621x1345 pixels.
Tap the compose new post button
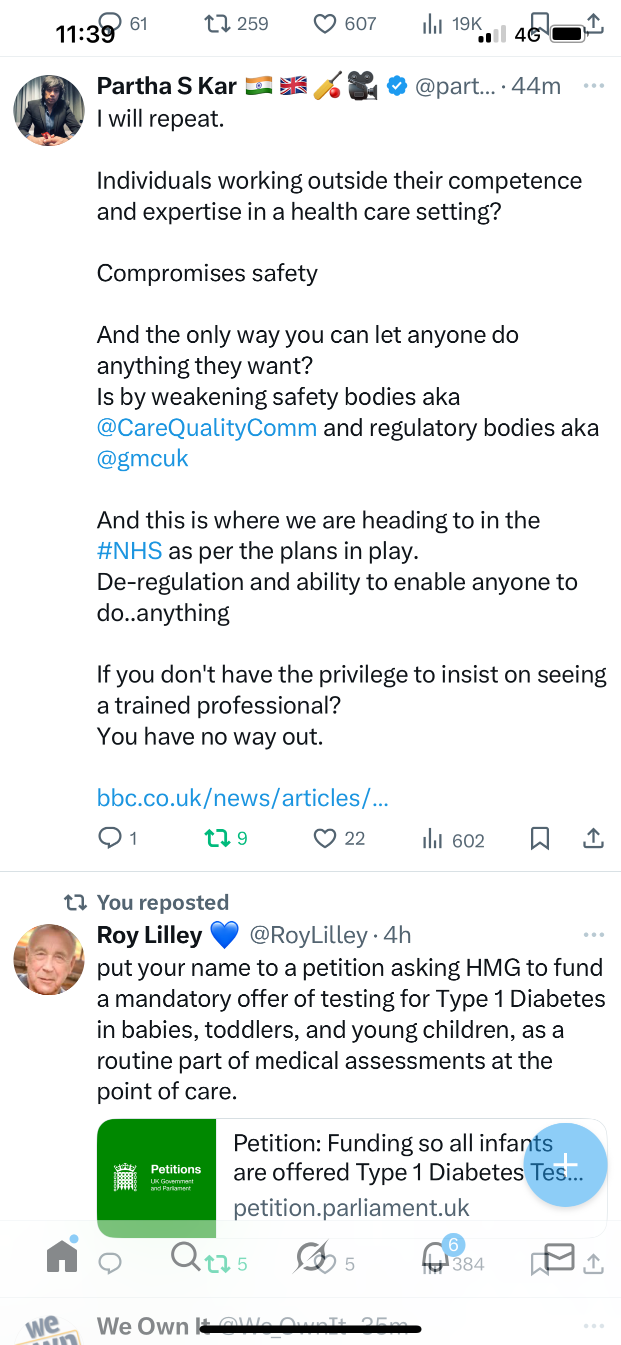pos(565,1164)
